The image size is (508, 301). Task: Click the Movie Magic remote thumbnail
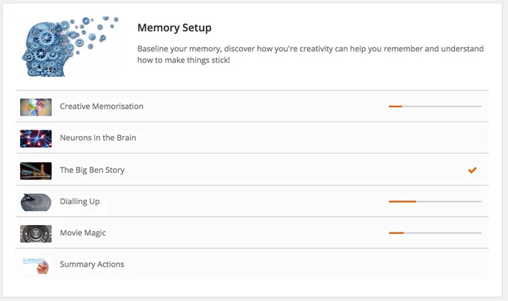(x=36, y=233)
